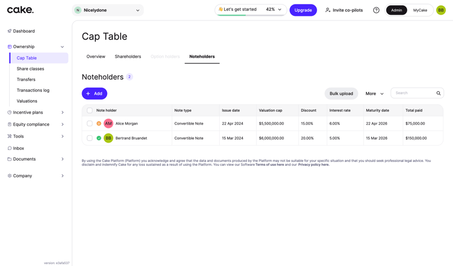The height and width of the screenshot is (266, 453).
Task: Tick the checkbox for Bertrand Bruandet
Action: click(x=89, y=138)
